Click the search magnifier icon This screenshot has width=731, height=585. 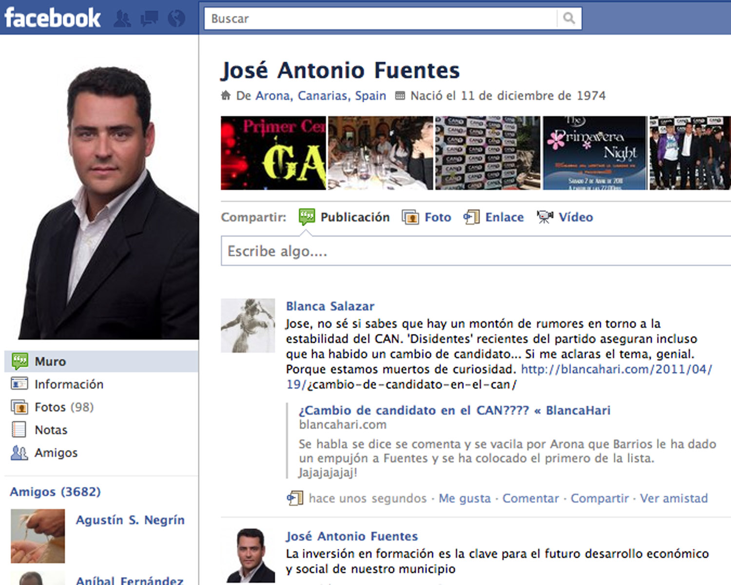pos(569,19)
